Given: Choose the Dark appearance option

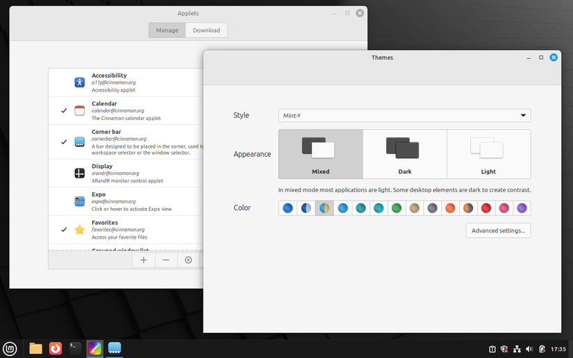Looking at the screenshot, I should pos(404,154).
